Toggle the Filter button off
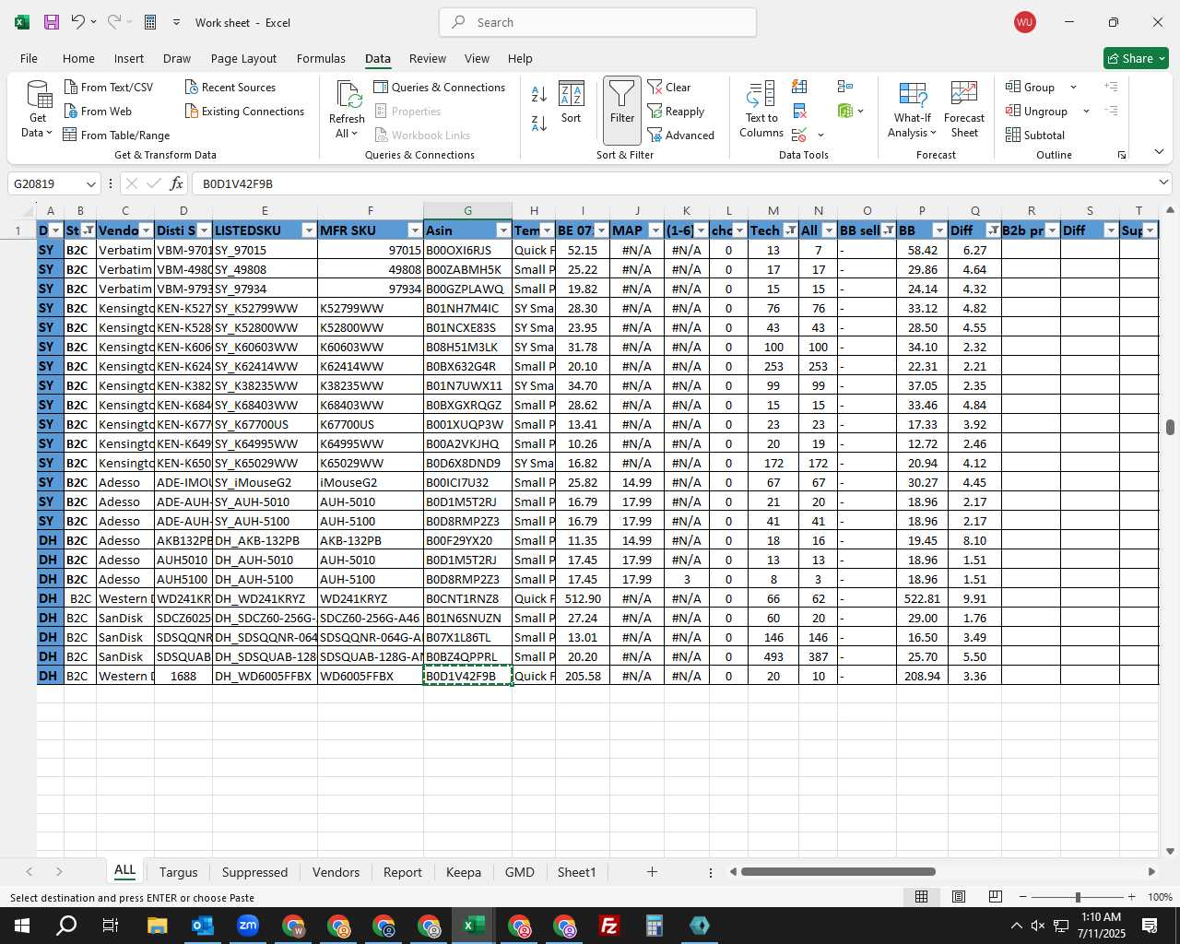This screenshot has height=944, width=1180. 622,109
